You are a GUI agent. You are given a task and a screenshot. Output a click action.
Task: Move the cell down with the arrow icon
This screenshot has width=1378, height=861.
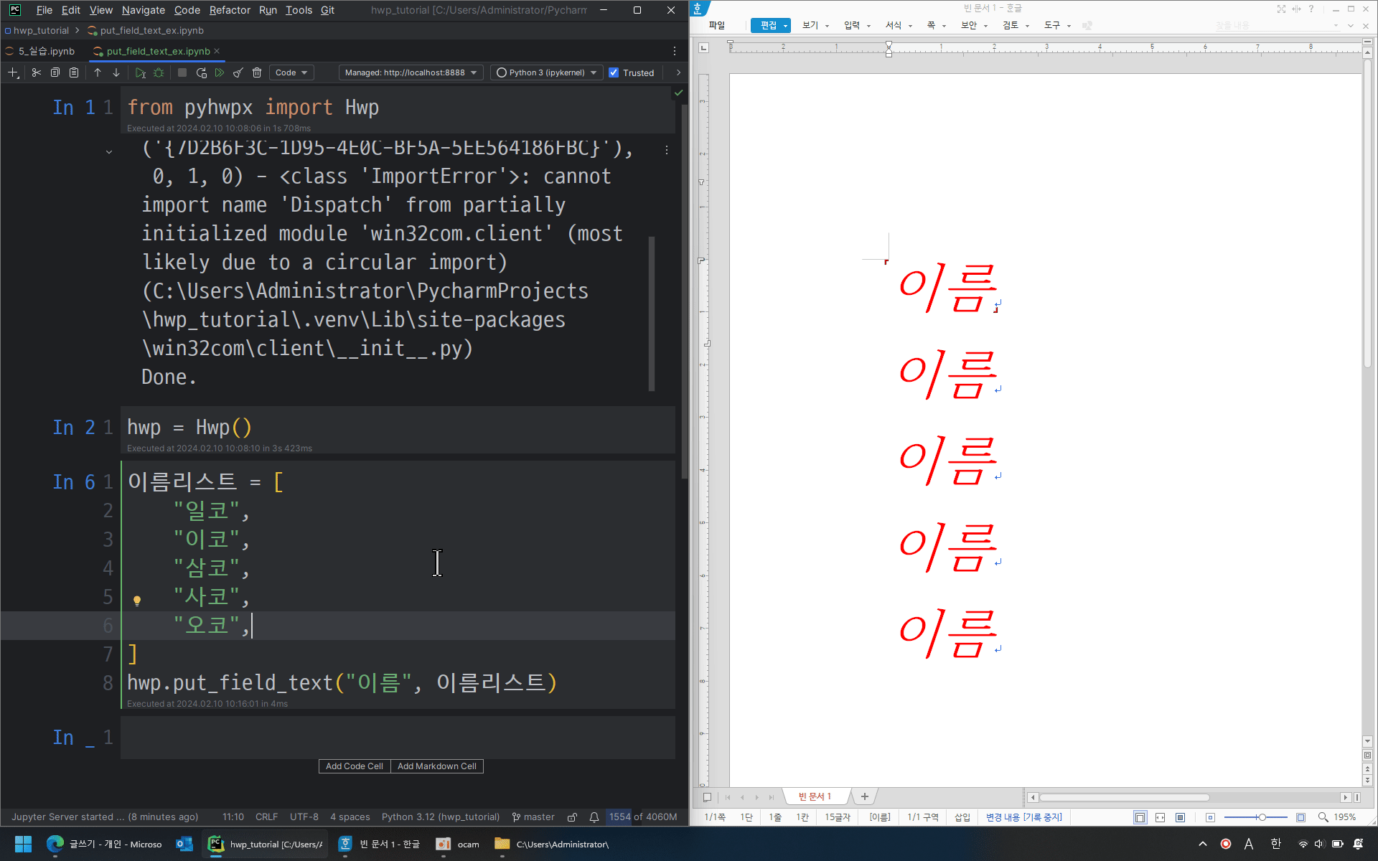pos(116,72)
